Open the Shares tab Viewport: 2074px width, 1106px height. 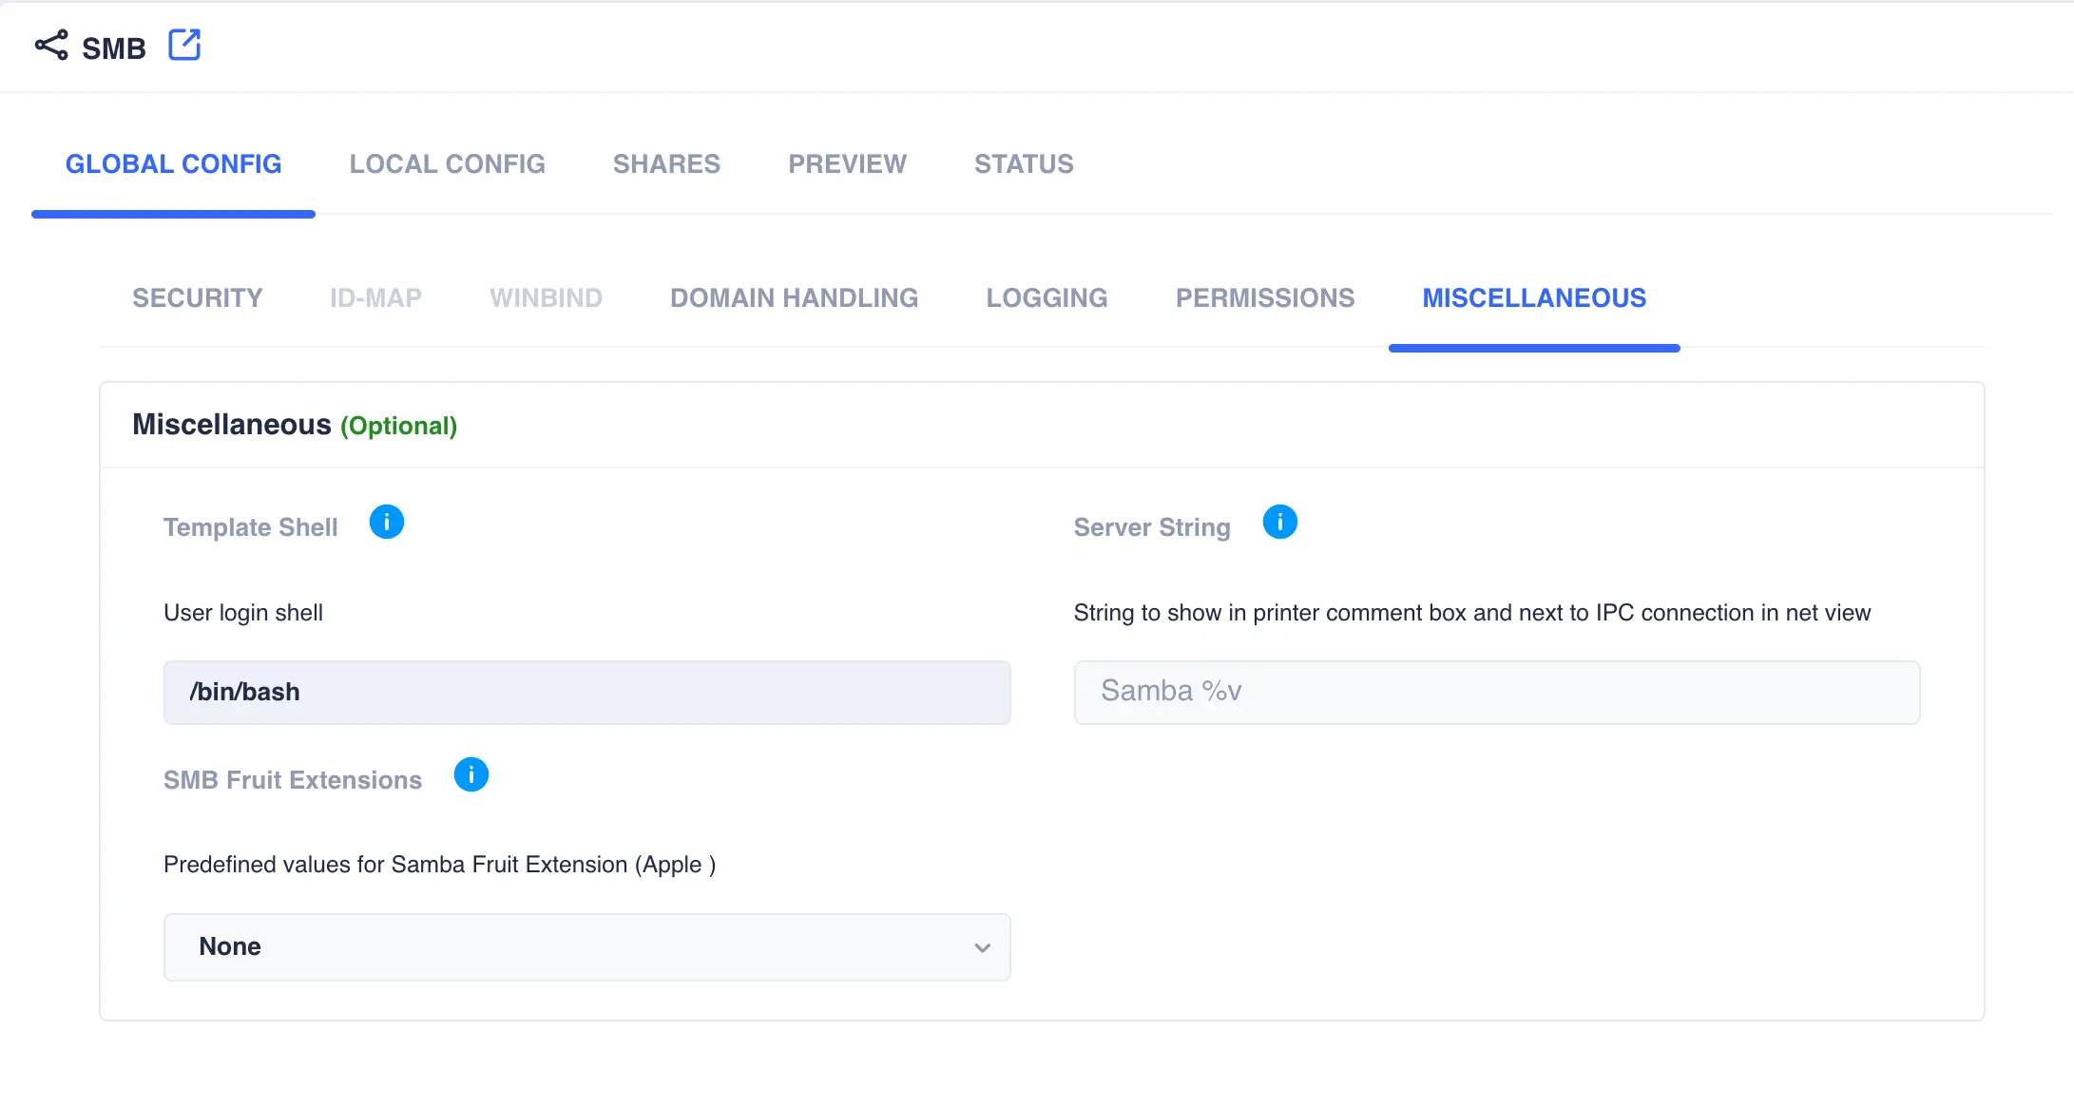click(666, 163)
